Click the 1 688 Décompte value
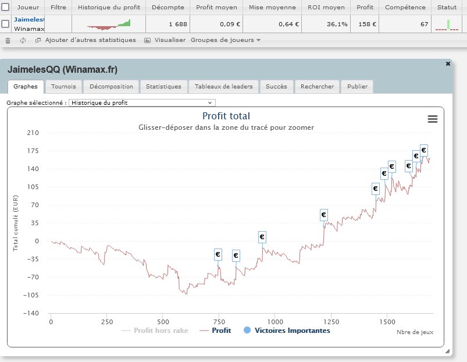467x362 pixels. (x=178, y=24)
